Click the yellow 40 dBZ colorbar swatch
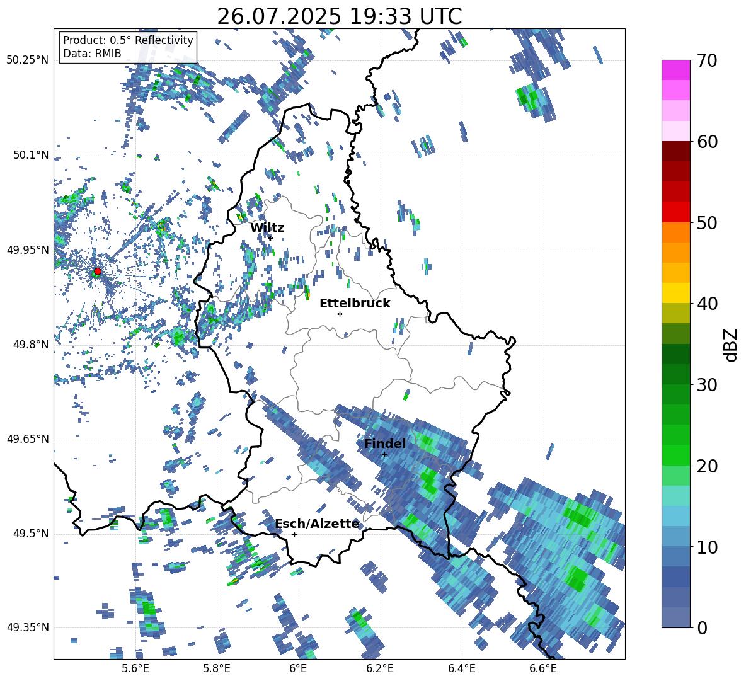 [x=675, y=293]
